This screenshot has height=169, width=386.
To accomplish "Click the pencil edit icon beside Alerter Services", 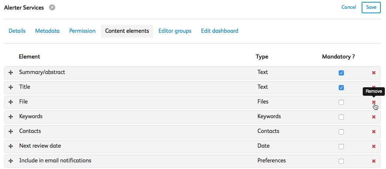I will click(x=52, y=7).
